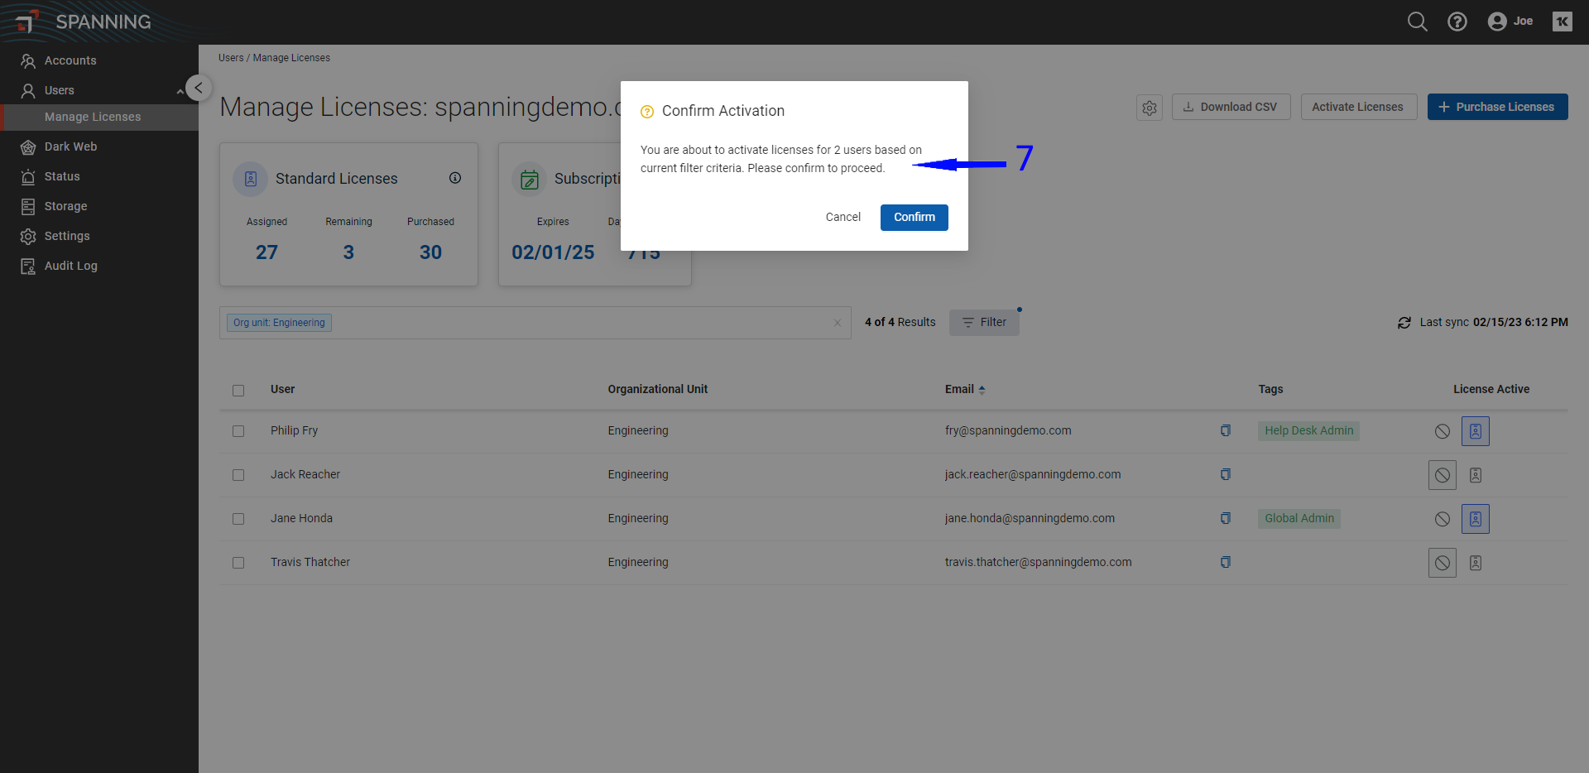Collapse the sidebar with arrow button
Screen dimensions: 1589x773
(x=199, y=88)
